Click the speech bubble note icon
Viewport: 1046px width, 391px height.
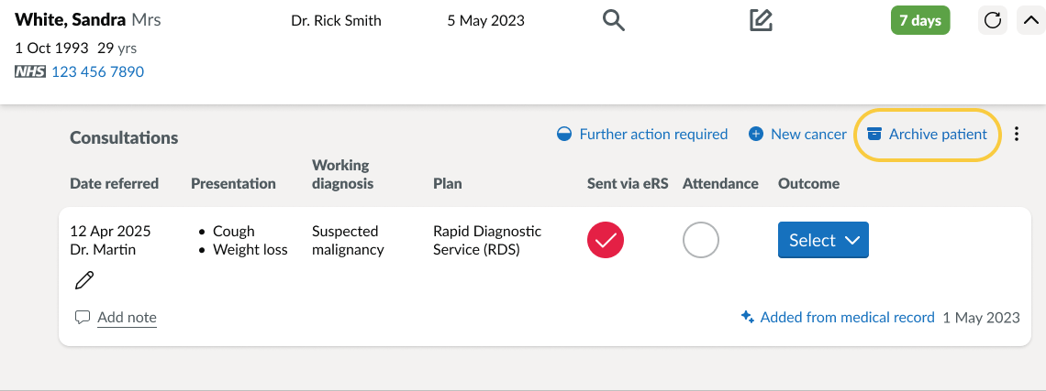[82, 317]
